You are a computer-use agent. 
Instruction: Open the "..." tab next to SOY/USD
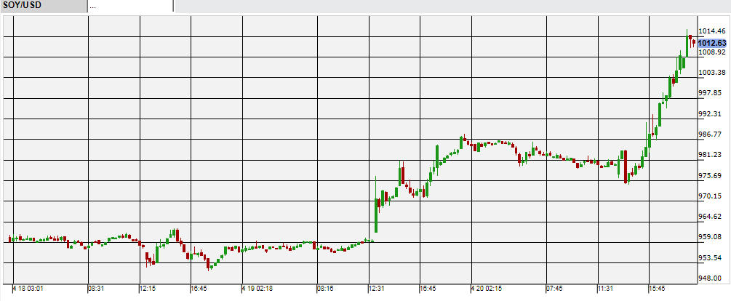coord(129,7)
